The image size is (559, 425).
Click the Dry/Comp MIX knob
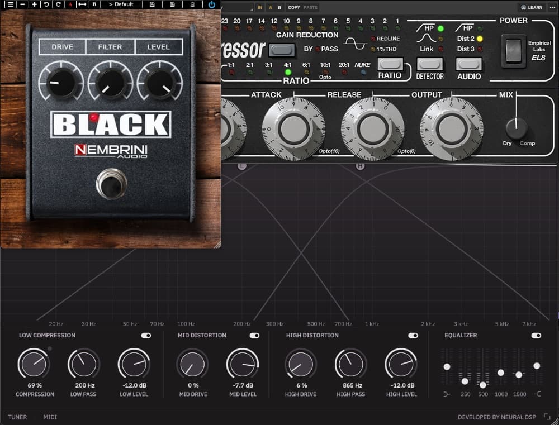(516, 128)
